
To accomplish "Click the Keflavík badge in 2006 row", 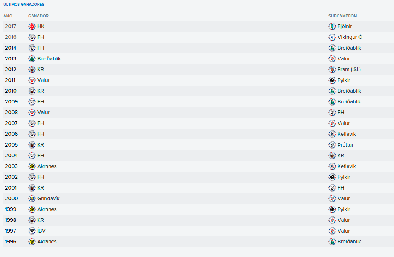I will (332, 134).
